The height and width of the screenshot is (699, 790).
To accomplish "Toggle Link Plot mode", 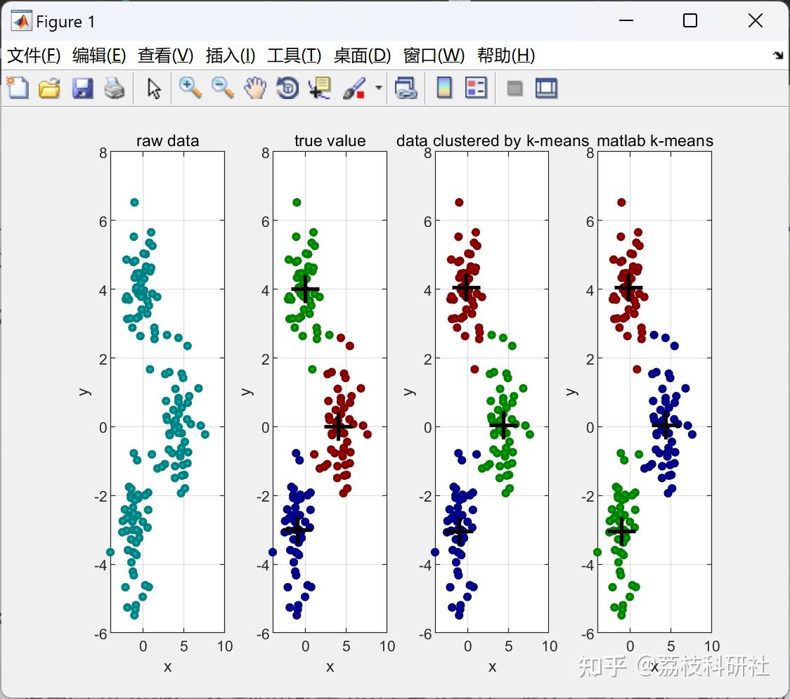I will pyautogui.click(x=406, y=88).
